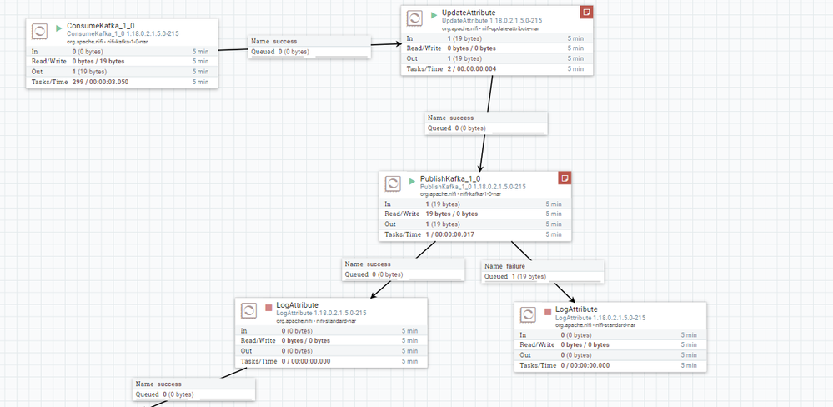Open the red comment icon on UpdateAttribute
The height and width of the screenshot is (407, 833).
point(586,12)
